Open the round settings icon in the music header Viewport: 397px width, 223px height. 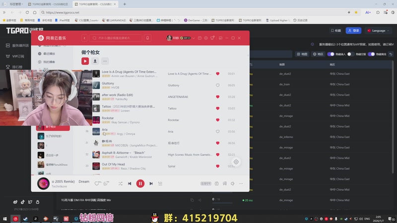206,38
